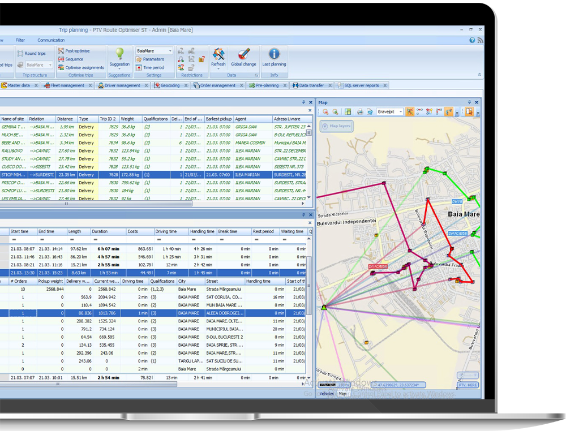Open the Global change icon
566x431 pixels.
243,54
